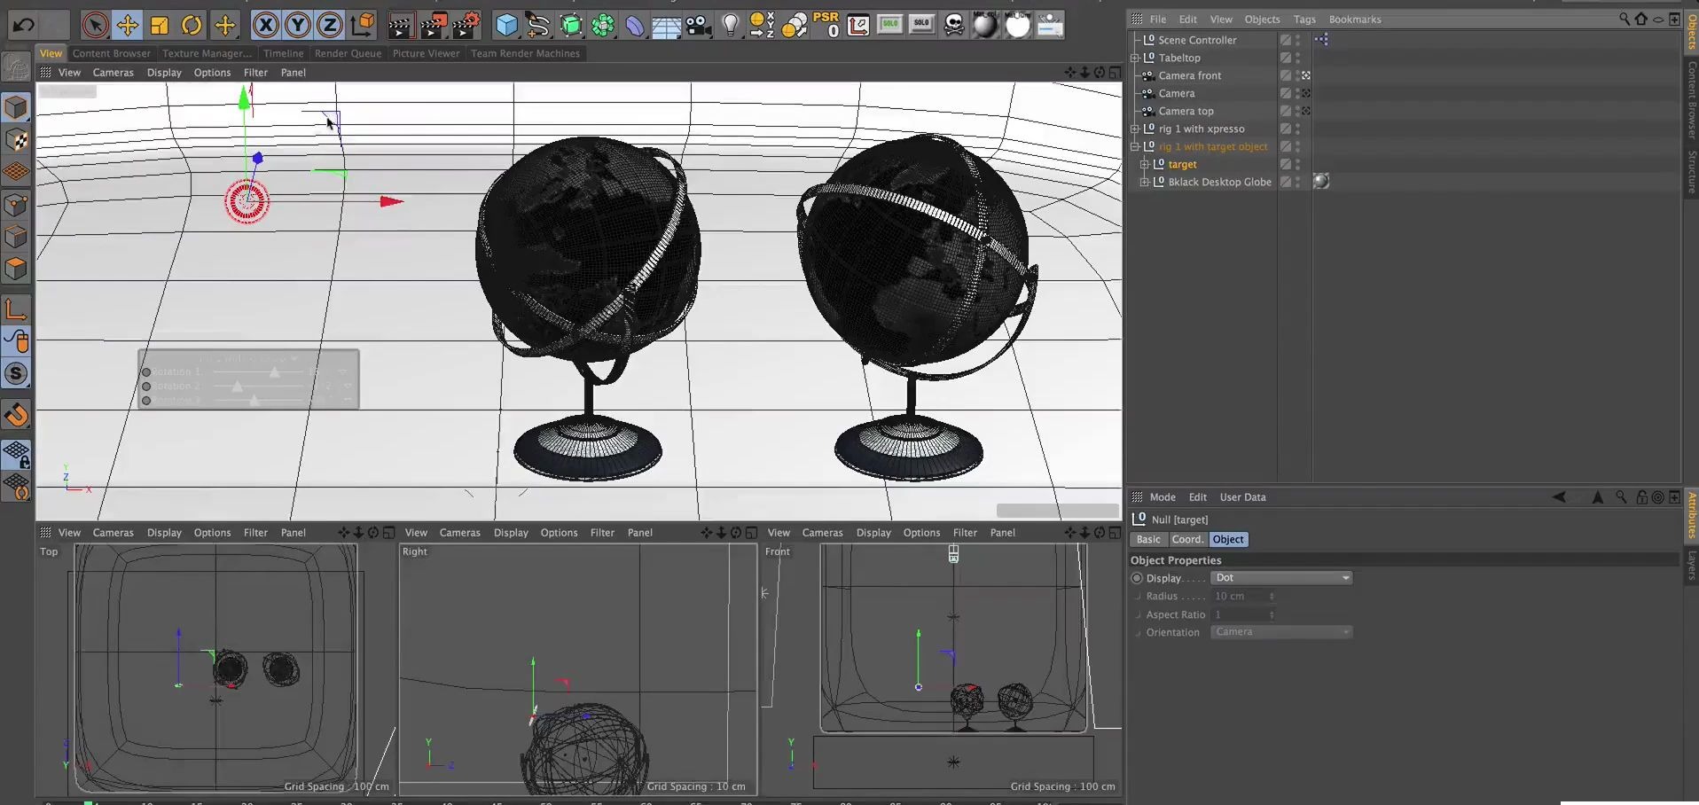Click the camera object icon in toolbar
Image resolution: width=1699 pixels, height=805 pixels.
click(699, 26)
